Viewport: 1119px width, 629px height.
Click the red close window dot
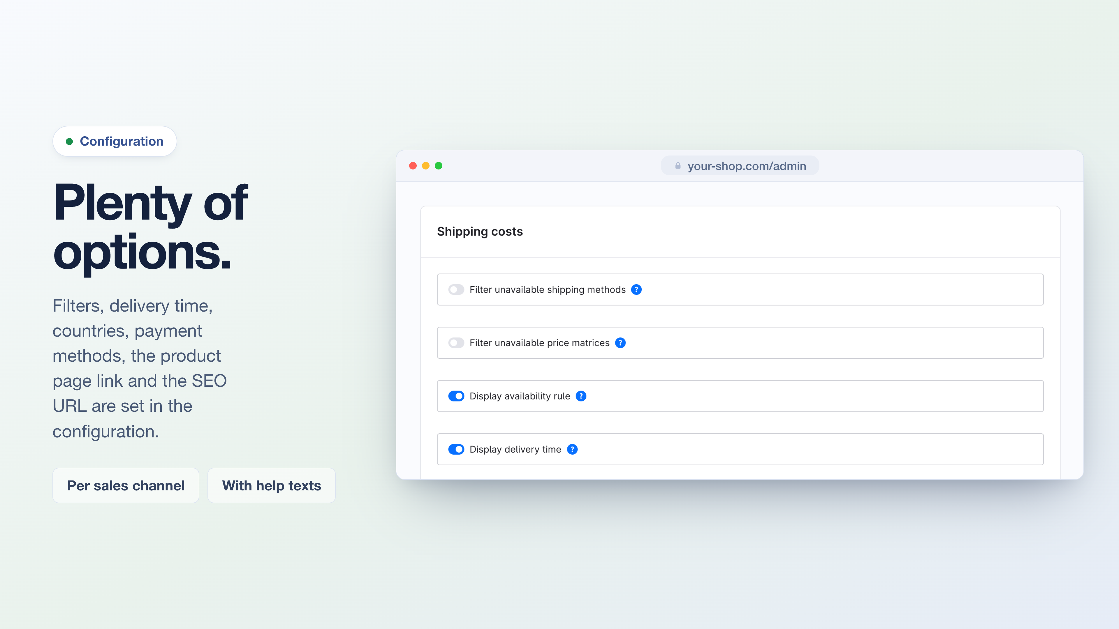point(413,166)
